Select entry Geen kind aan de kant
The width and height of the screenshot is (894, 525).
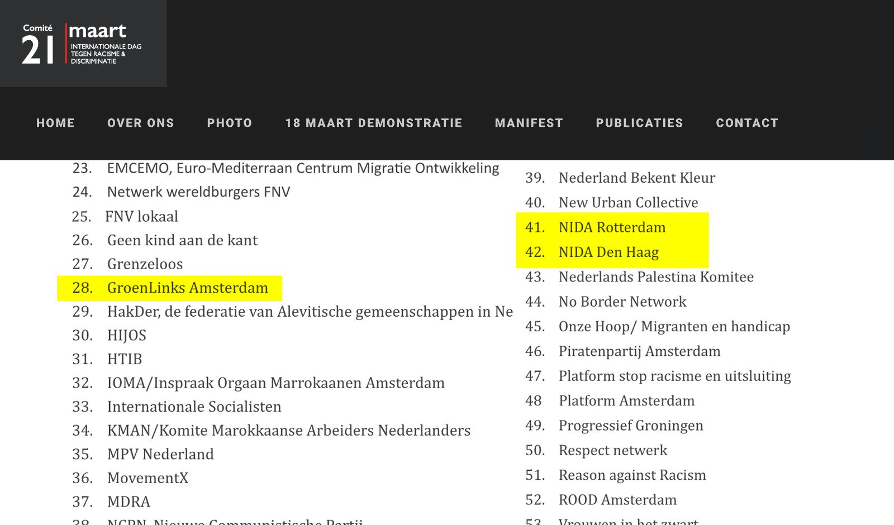tap(165, 240)
